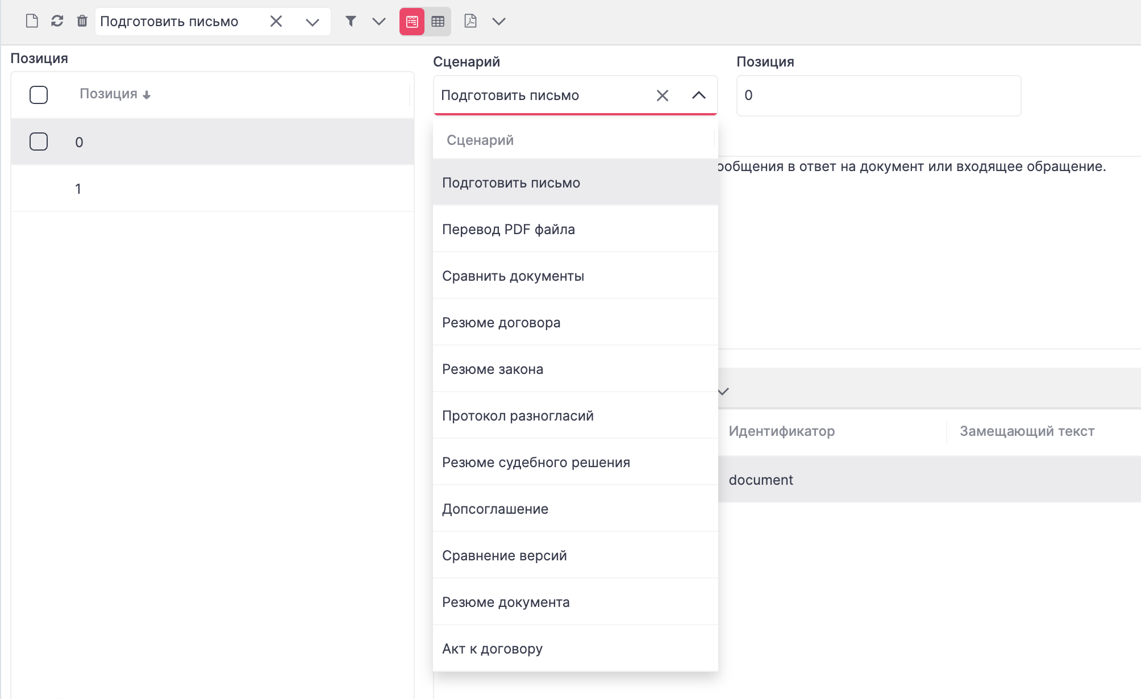Select the row with position 1
Viewport: 1141px width, 699px height.
click(x=213, y=189)
